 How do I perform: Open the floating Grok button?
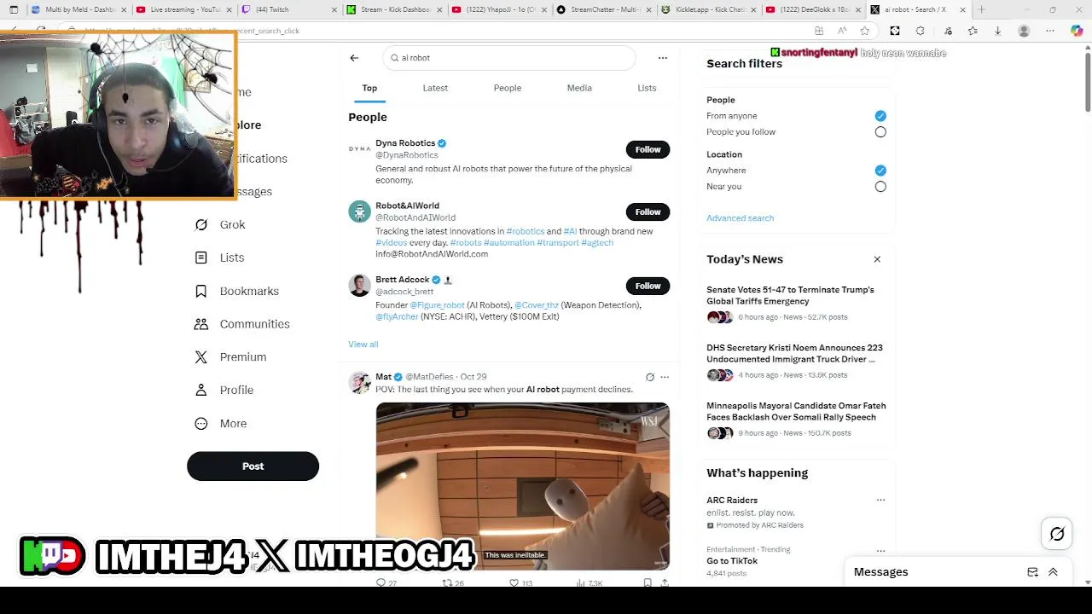click(x=1057, y=534)
